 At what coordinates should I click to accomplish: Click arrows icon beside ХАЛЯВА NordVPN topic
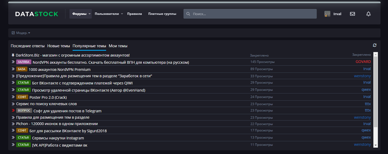(x=13, y=62)
